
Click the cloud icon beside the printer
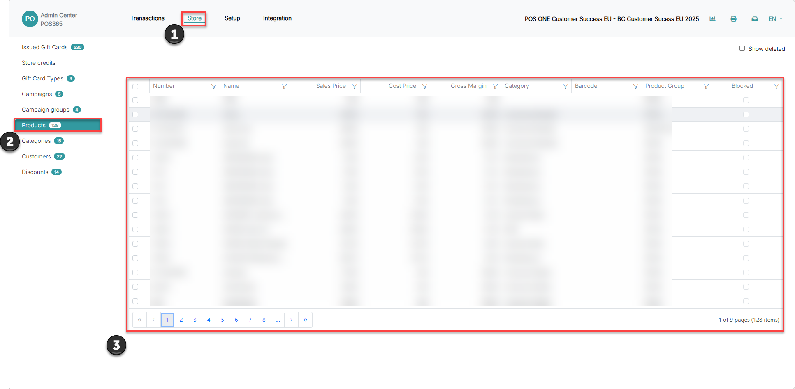pos(755,19)
